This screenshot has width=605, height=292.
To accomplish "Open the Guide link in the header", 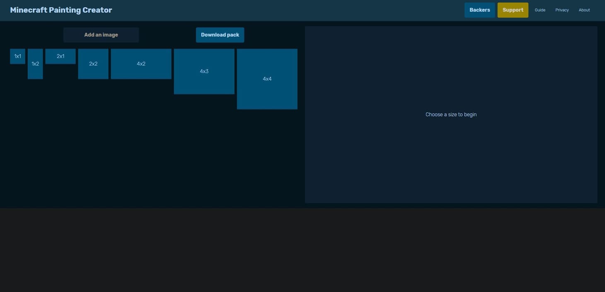I will [540, 10].
